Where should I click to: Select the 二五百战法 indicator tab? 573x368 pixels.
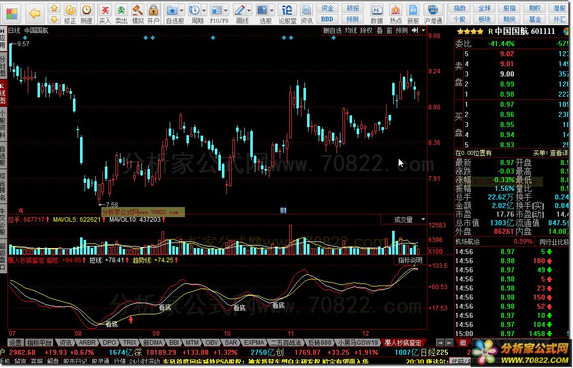286,343
